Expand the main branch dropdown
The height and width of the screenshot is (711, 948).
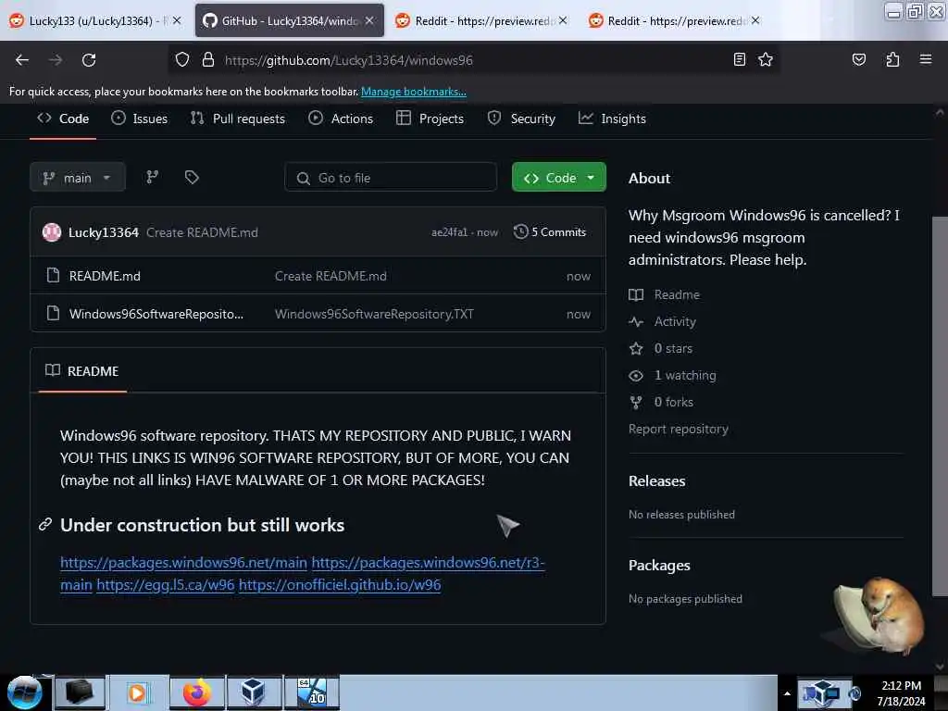[78, 177]
